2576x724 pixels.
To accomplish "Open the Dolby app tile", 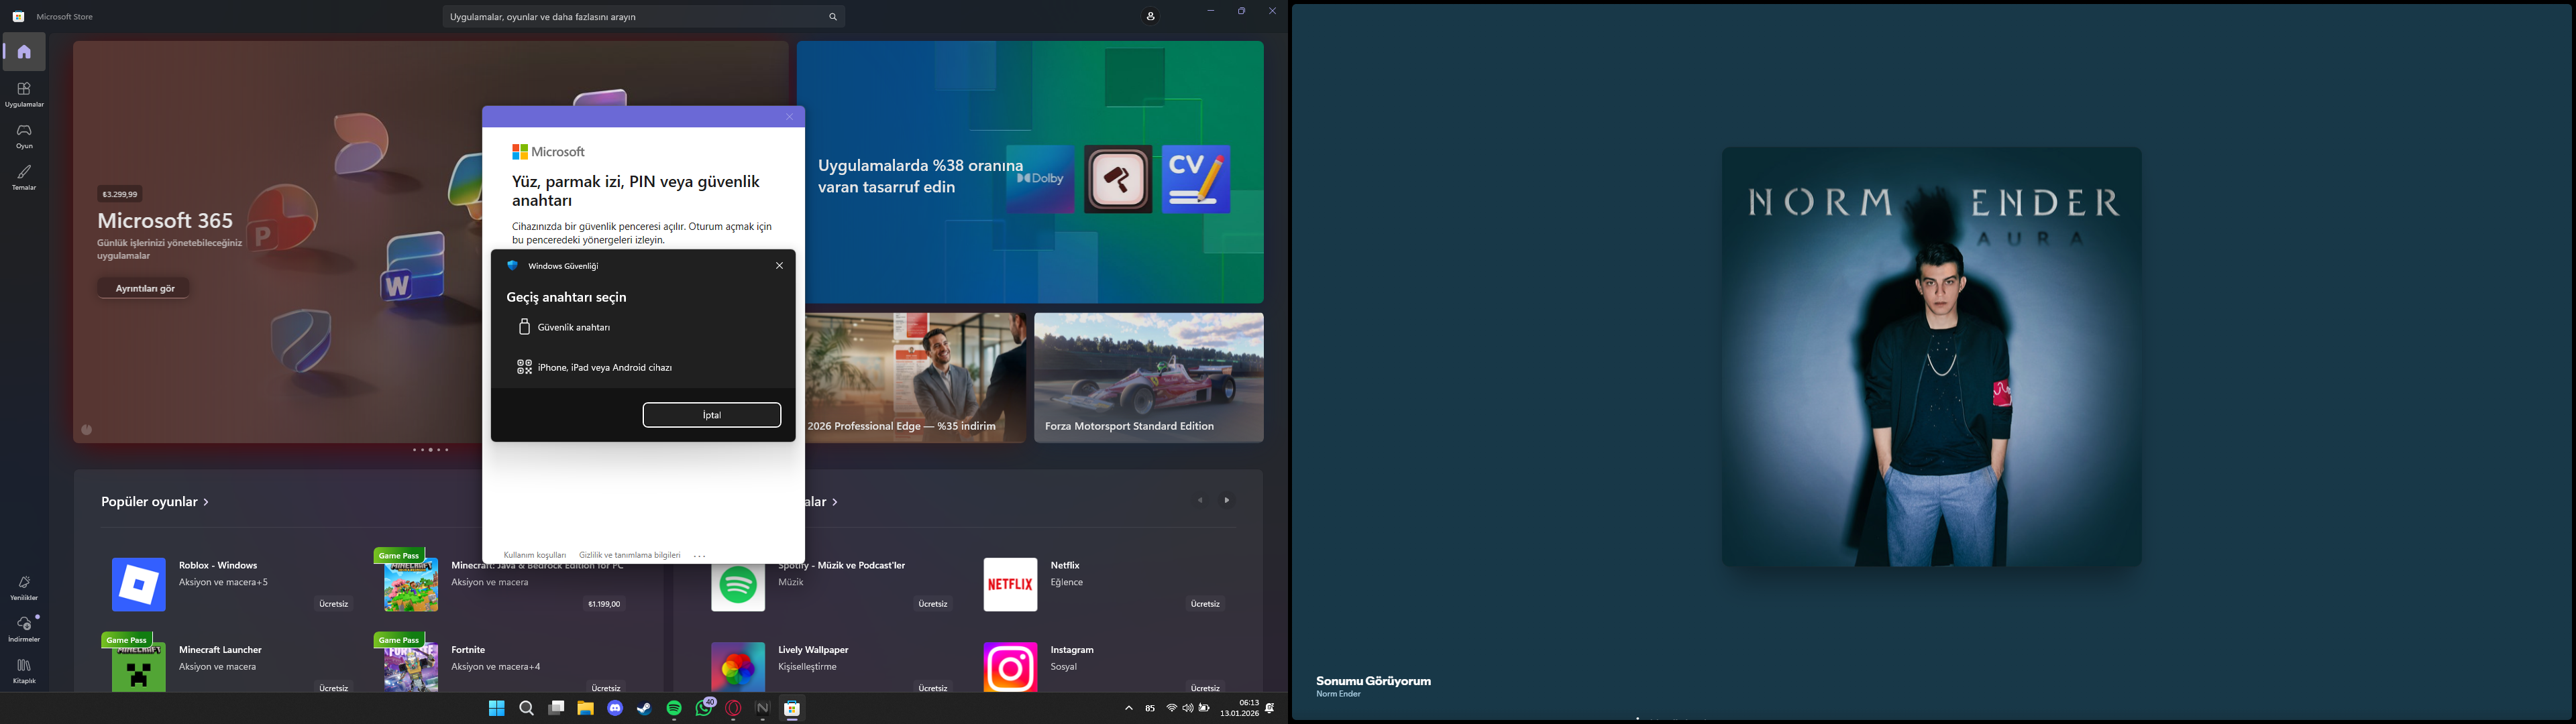I will click(x=1040, y=179).
